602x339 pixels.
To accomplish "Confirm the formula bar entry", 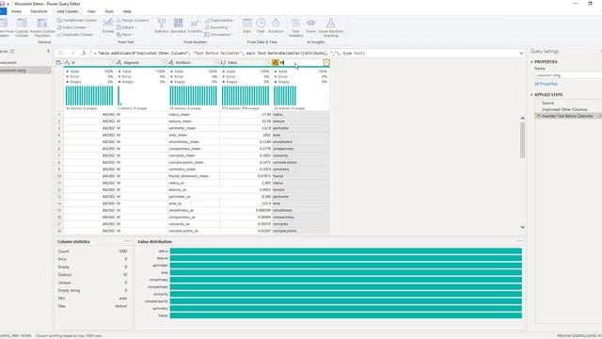I will pos(72,53).
